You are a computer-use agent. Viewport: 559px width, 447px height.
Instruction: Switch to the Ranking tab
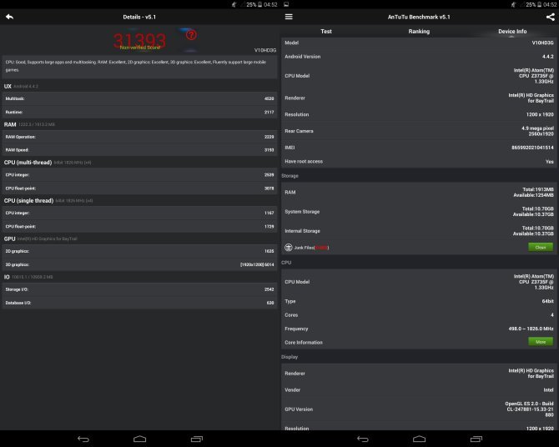point(419,32)
